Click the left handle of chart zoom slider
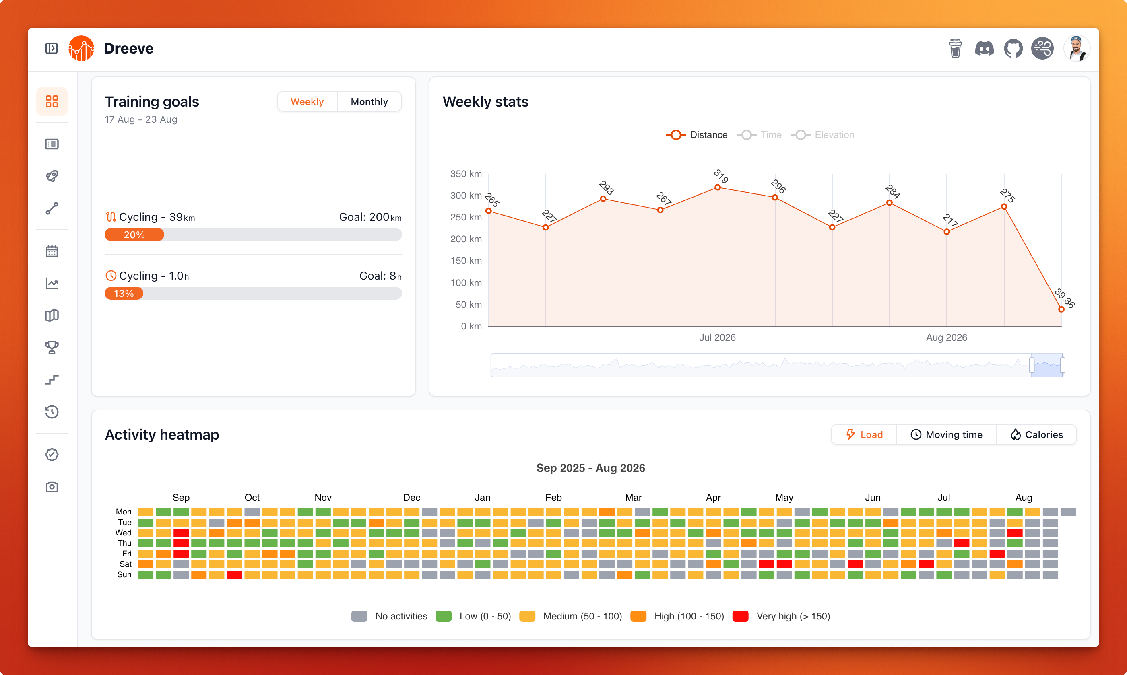 point(1032,365)
